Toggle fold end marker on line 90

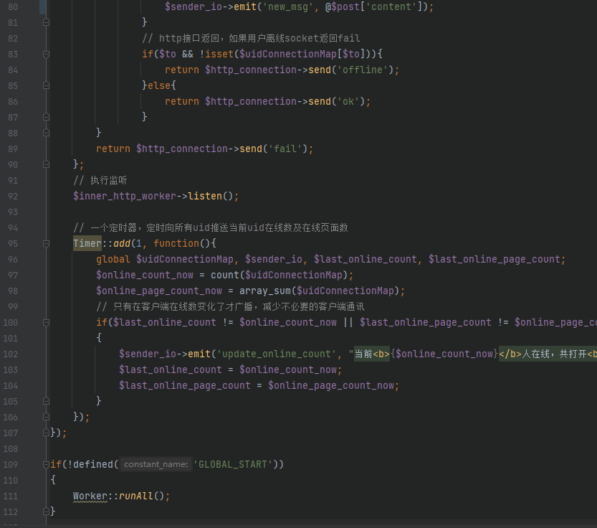tap(46, 165)
